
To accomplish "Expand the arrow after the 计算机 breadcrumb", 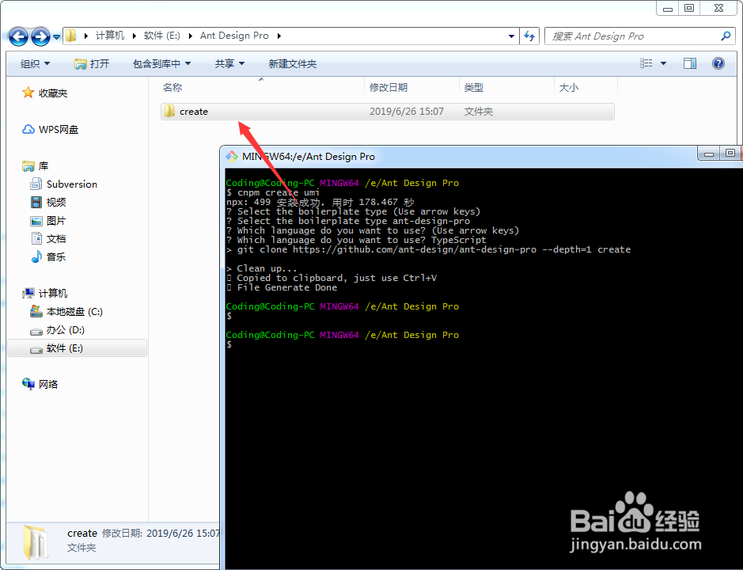I will [x=134, y=36].
